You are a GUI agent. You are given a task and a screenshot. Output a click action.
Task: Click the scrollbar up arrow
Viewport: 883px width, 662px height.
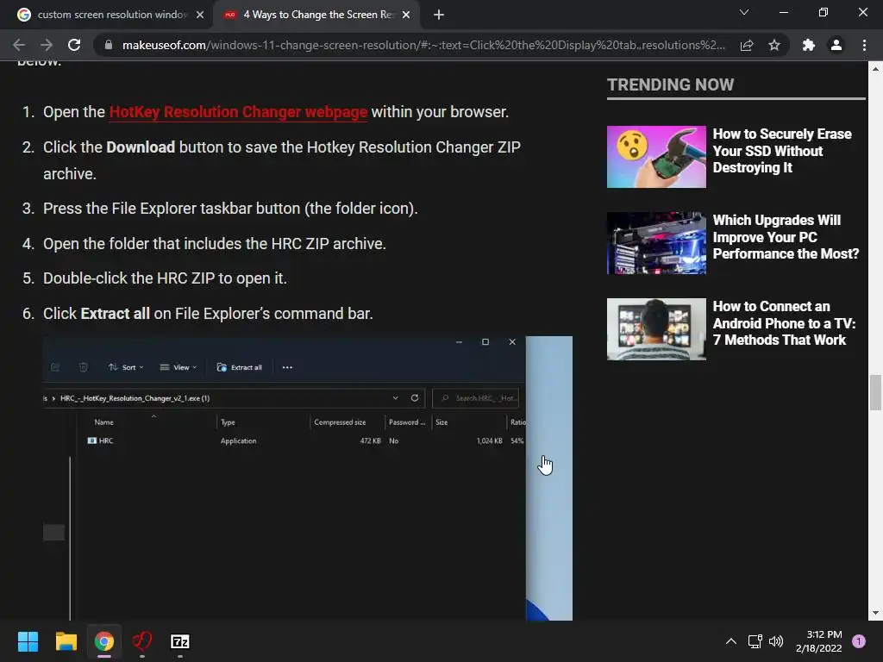tap(875, 69)
